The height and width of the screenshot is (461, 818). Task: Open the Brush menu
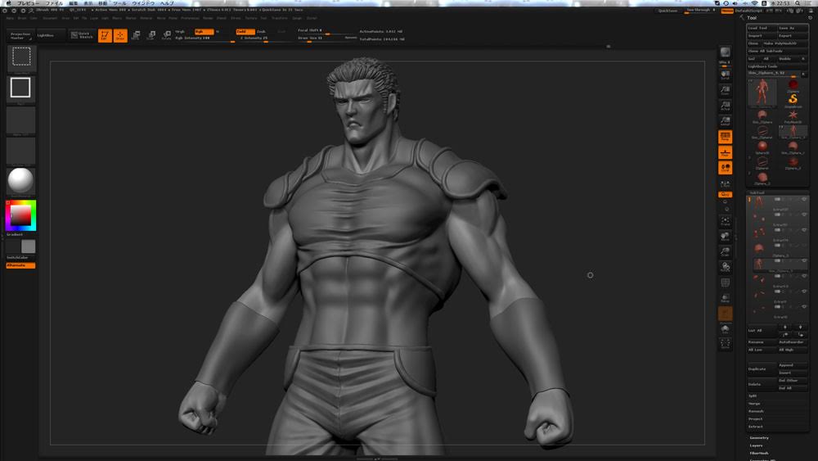[x=21, y=17]
